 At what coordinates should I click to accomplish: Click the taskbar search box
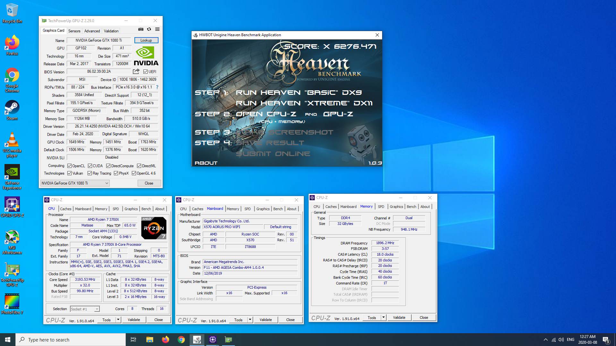pyautogui.click(x=71, y=340)
